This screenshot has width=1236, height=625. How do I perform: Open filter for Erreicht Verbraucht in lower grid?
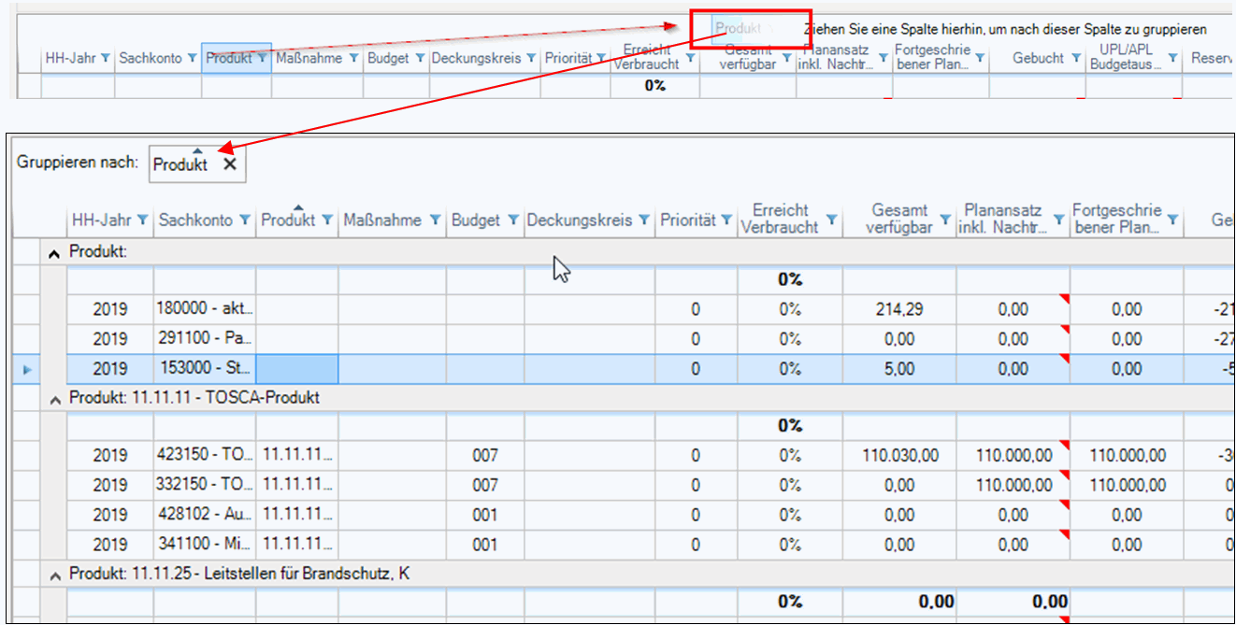[831, 220]
